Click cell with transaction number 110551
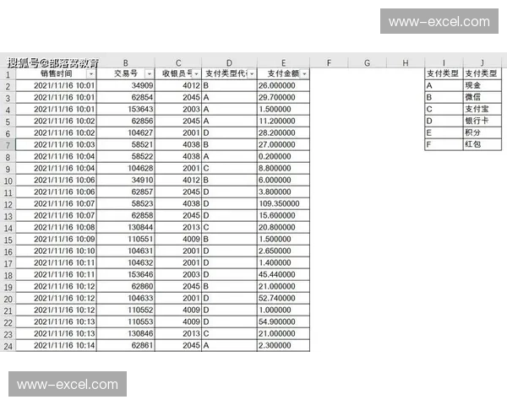 (125, 240)
